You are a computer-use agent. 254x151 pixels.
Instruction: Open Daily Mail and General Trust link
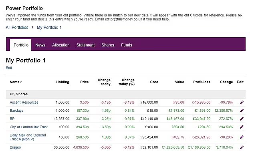tap(28, 137)
